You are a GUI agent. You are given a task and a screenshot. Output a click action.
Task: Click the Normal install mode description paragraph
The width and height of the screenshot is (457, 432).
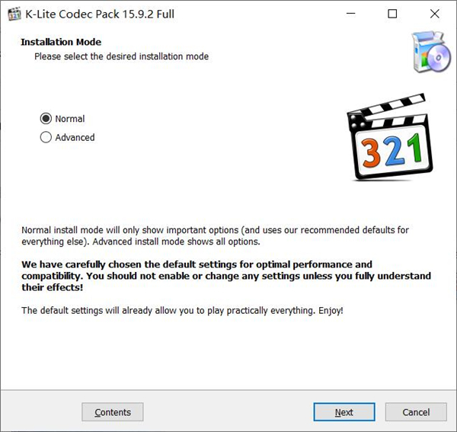pos(215,235)
